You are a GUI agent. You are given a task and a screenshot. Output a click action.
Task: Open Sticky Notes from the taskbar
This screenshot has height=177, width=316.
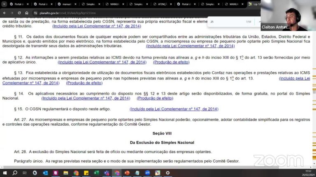[86, 173]
